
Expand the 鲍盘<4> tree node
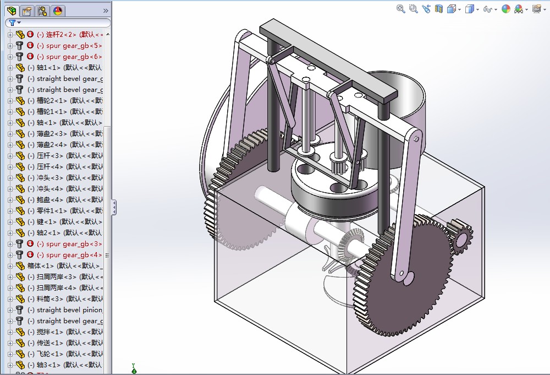10,200
